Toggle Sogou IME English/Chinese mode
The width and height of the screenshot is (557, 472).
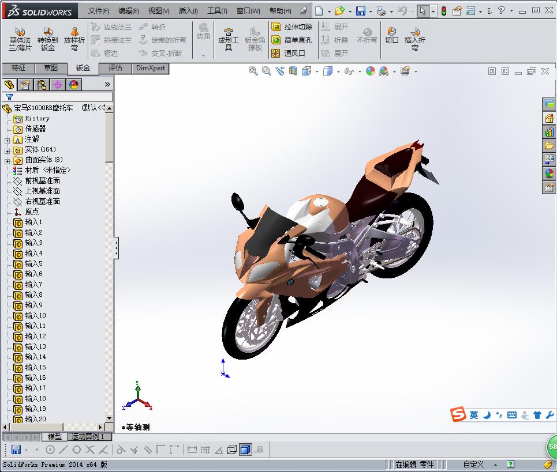pos(473,415)
